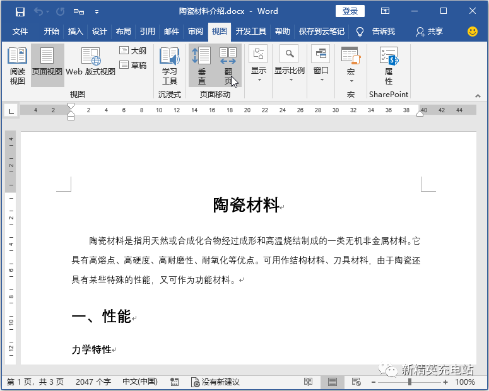This screenshot has width=489, height=391.
Task: Open the 文件 menu
Action: click(20, 31)
